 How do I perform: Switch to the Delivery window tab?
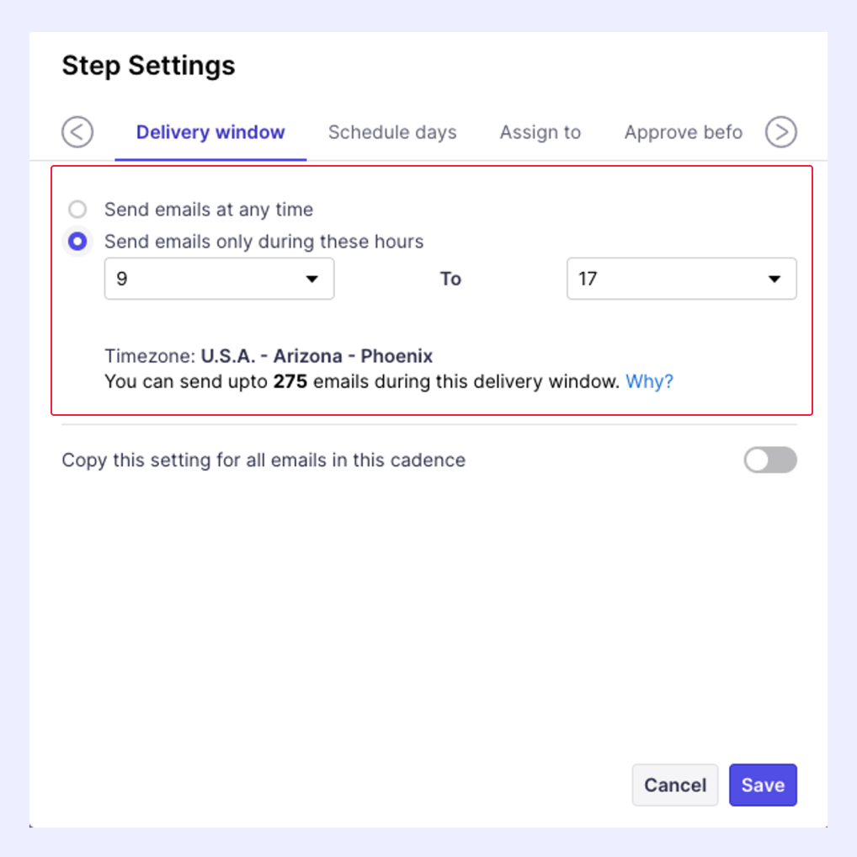(210, 132)
